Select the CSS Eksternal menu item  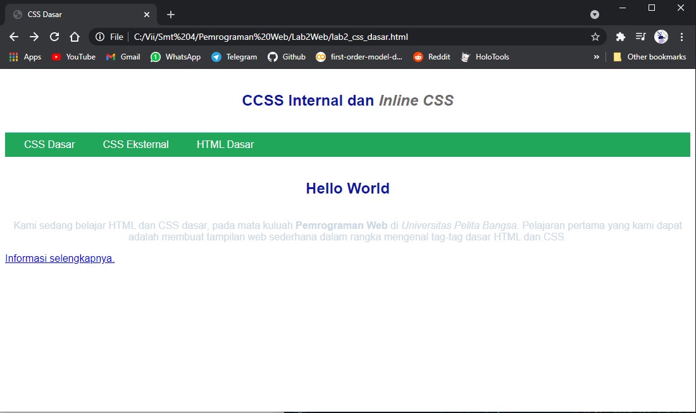click(x=135, y=144)
